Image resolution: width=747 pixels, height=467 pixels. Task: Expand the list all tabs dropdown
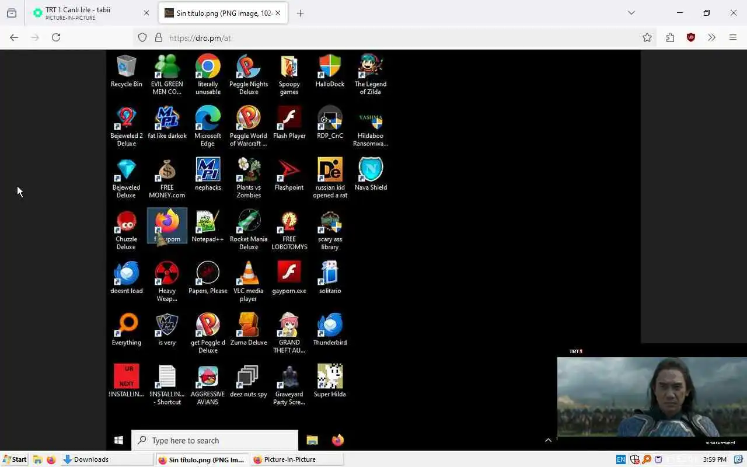coord(631,13)
